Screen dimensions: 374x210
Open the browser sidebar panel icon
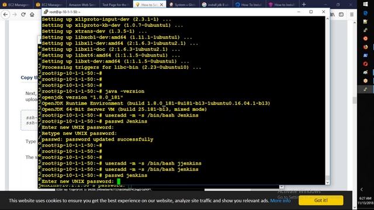pyautogui.click(x=341, y=15)
